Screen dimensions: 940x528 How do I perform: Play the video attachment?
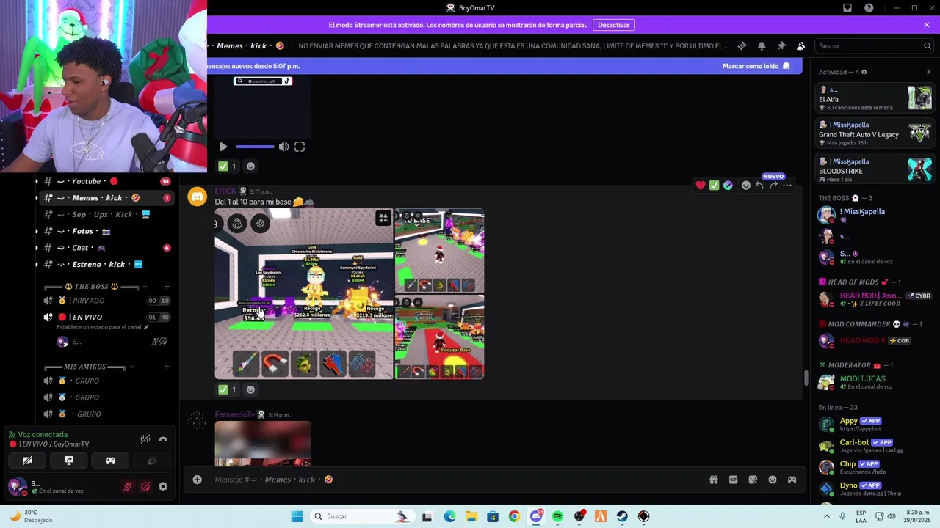(x=223, y=147)
